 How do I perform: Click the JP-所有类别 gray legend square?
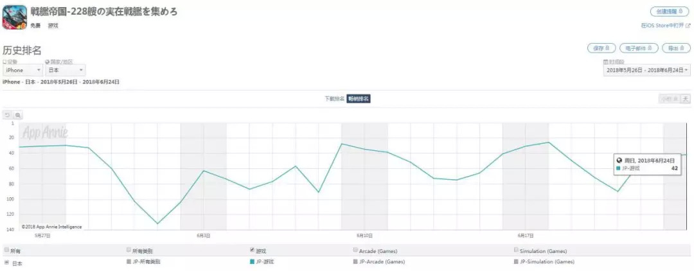129,262
